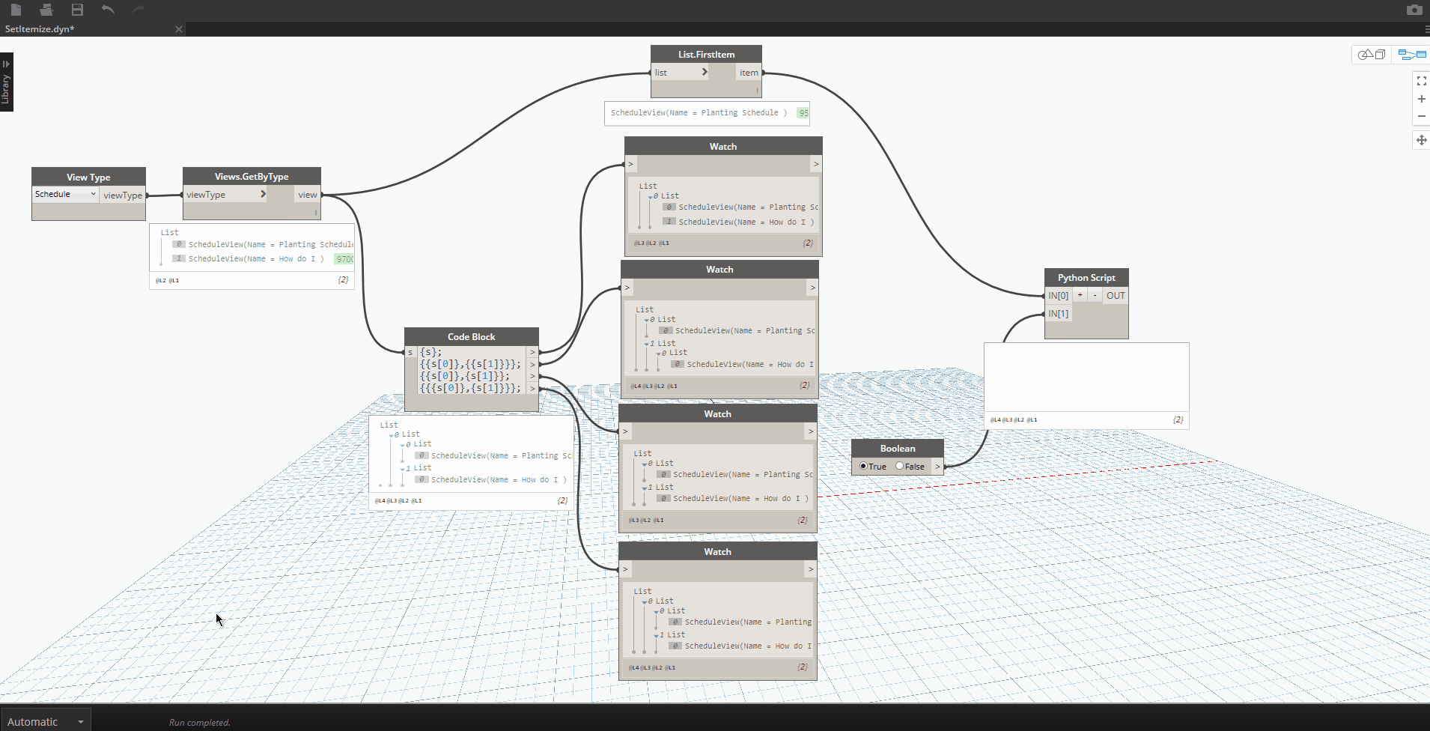Zoom in on the workspace
1430x731 pixels.
(1421, 99)
